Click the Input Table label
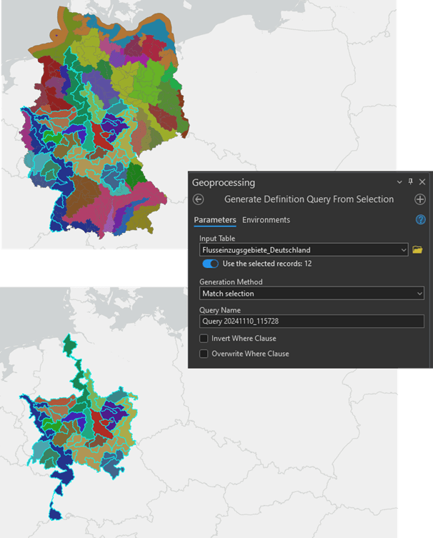The image size is (433, 538). click(x=217, y=239)
